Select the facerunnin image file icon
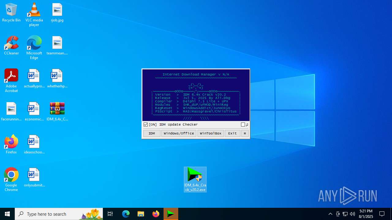392x220 pixels. click(x=11, y=112)
